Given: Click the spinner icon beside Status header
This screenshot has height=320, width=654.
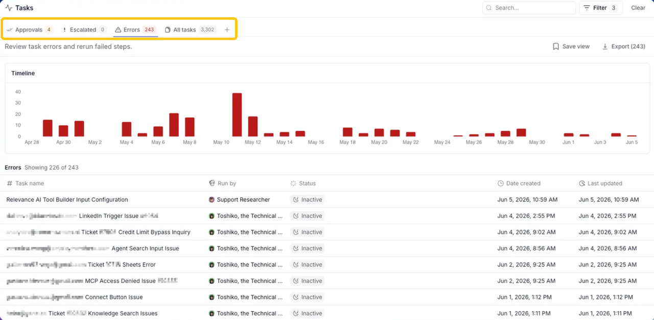Looking at the screenshot, I should point(293,184).
